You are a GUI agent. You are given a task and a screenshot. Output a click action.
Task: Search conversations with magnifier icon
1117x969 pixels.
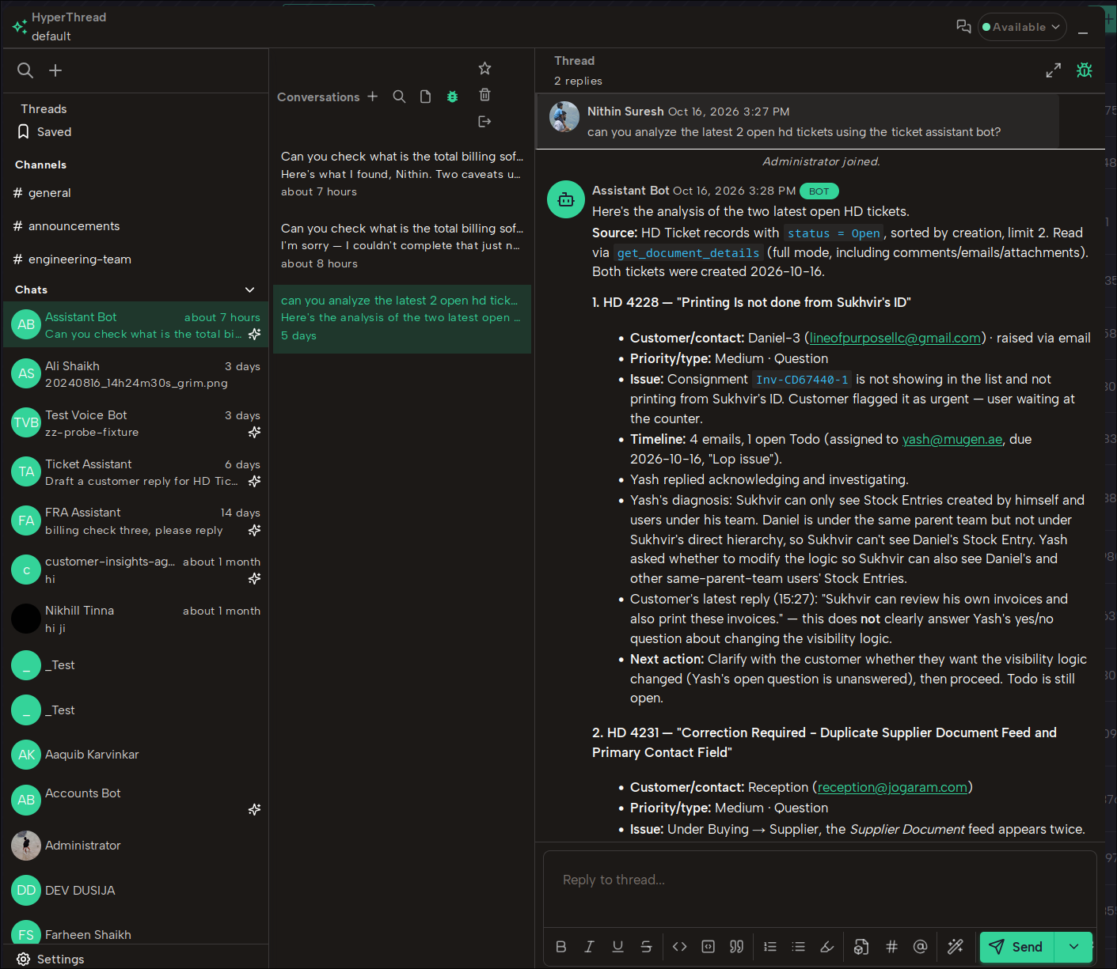click(400, 97)
